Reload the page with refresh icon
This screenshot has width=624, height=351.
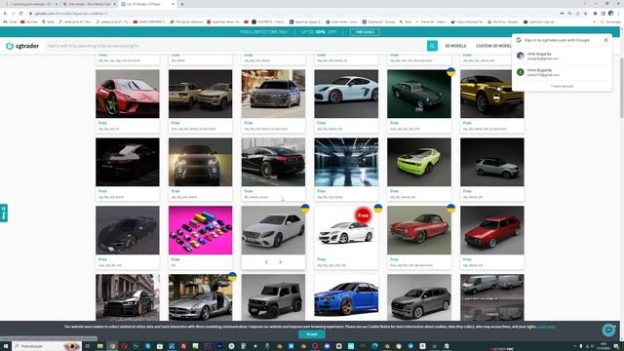pos(21,14)
